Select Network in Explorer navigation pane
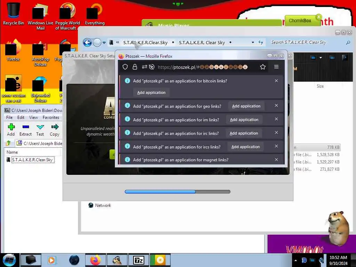 [100, 205]
